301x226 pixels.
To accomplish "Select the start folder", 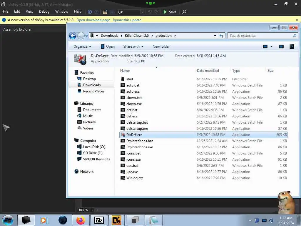I will [203, 79].
